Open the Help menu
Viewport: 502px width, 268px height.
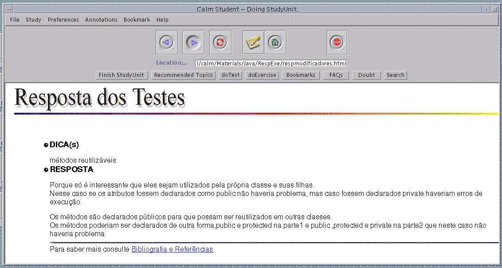click(162, 20)
